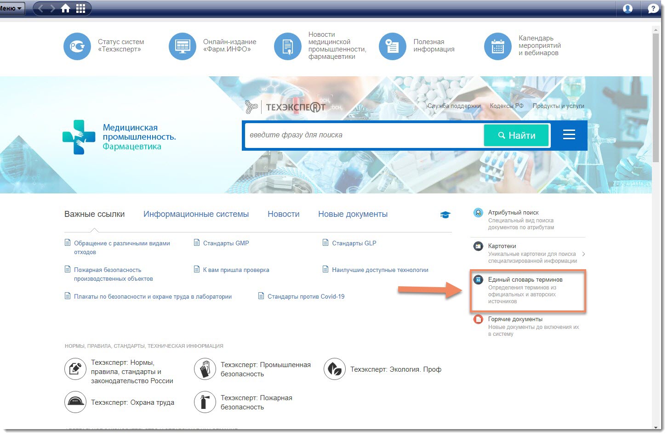Click the Горячие документы icon
Viewport: 668px width, 436px height.
(478, 319)
